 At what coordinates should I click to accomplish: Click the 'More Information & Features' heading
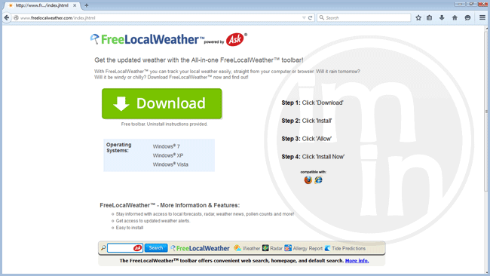[170, 205]
